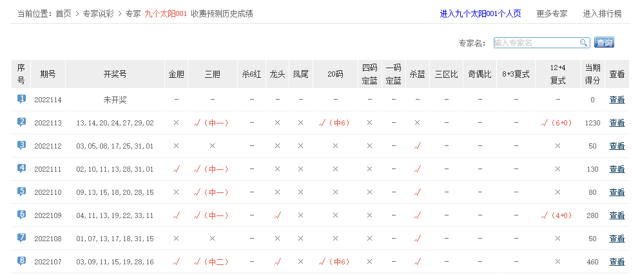Open the 进入排行榜 ranking link

pyautogui.click(x=602, y=14)
